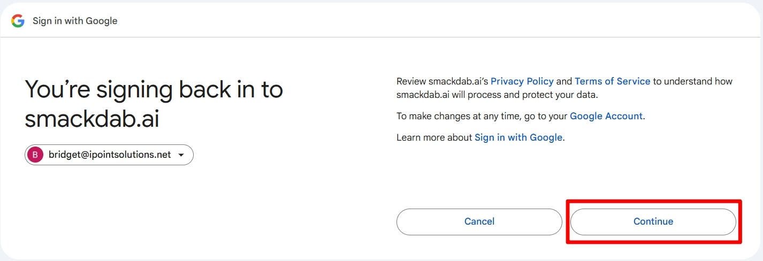Click the word "and" between policy links
This screenshot has width=763, height=261.
[x=564, y=81]
